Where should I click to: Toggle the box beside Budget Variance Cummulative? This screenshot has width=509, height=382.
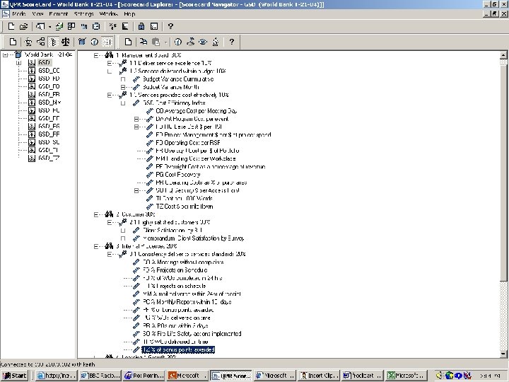tap(124, 79)
